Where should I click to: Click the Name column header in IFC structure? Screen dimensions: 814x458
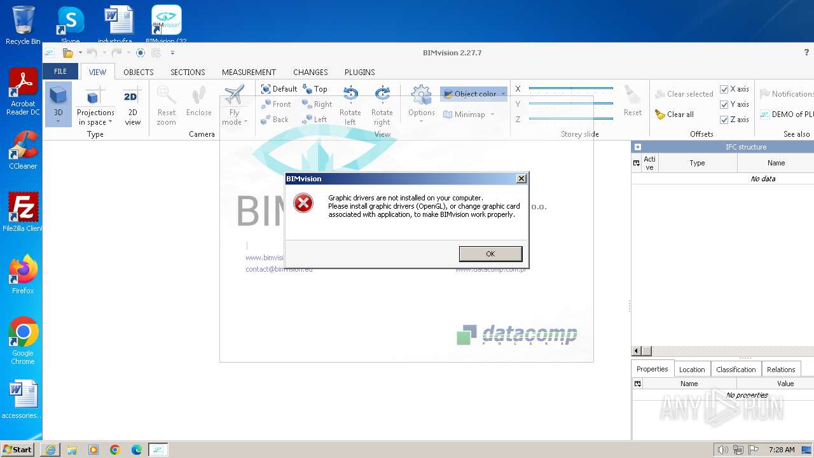click(x=776, y=163)
